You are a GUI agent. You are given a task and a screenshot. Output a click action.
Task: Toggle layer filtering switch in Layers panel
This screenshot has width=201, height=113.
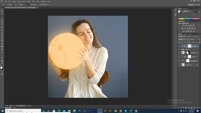click(x=199, y=36)
